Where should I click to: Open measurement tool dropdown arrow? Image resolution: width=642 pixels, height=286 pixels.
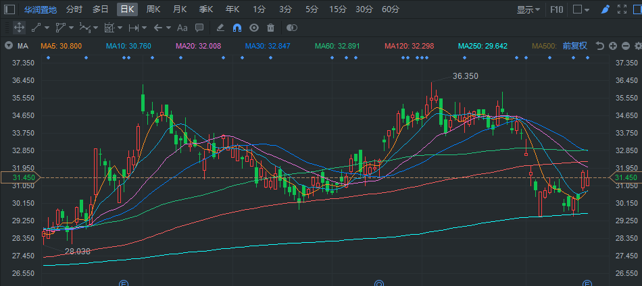(120, 28)
